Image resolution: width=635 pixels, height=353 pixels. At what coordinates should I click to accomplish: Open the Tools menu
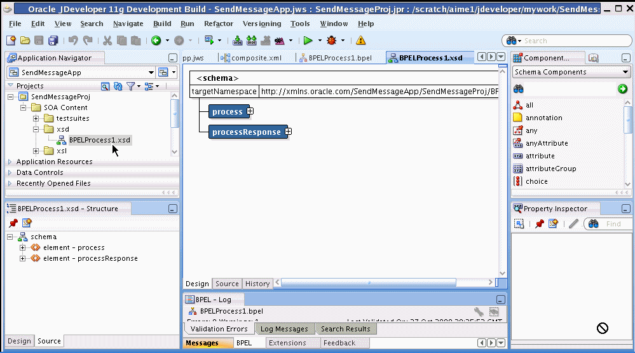[300, 24]
